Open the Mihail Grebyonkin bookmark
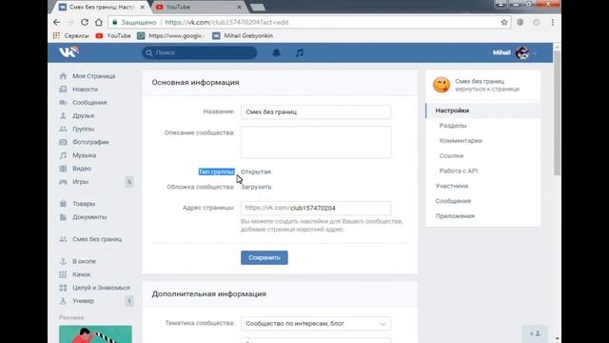The width and height of the screenshot is (609, 343). (x=243, y=35)
